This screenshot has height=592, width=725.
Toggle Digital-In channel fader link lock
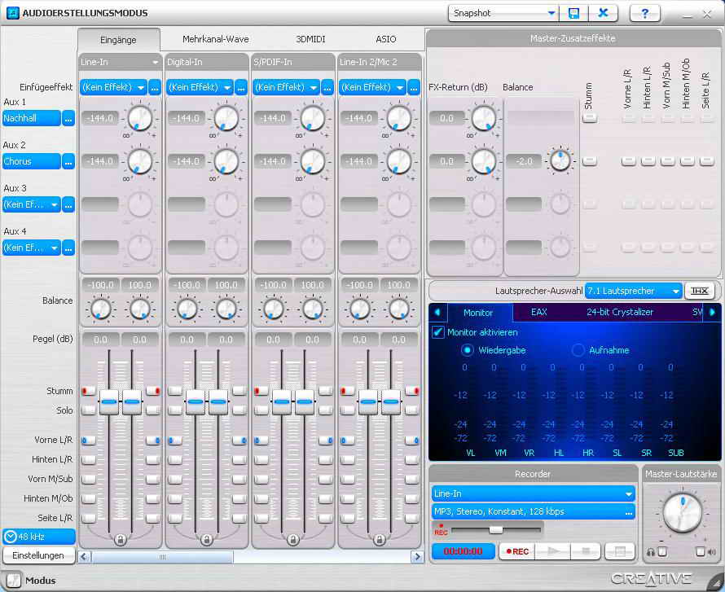(207, 539)
